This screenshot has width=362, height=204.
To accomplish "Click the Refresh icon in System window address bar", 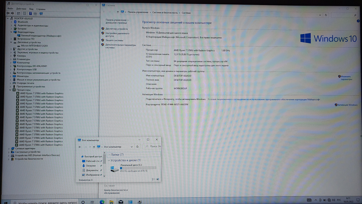I will tap(326, 15).
